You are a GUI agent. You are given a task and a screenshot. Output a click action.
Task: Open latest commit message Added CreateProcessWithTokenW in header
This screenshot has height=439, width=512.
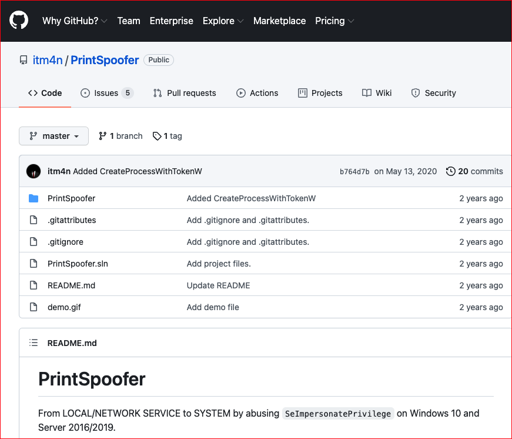tap(138, 171)
